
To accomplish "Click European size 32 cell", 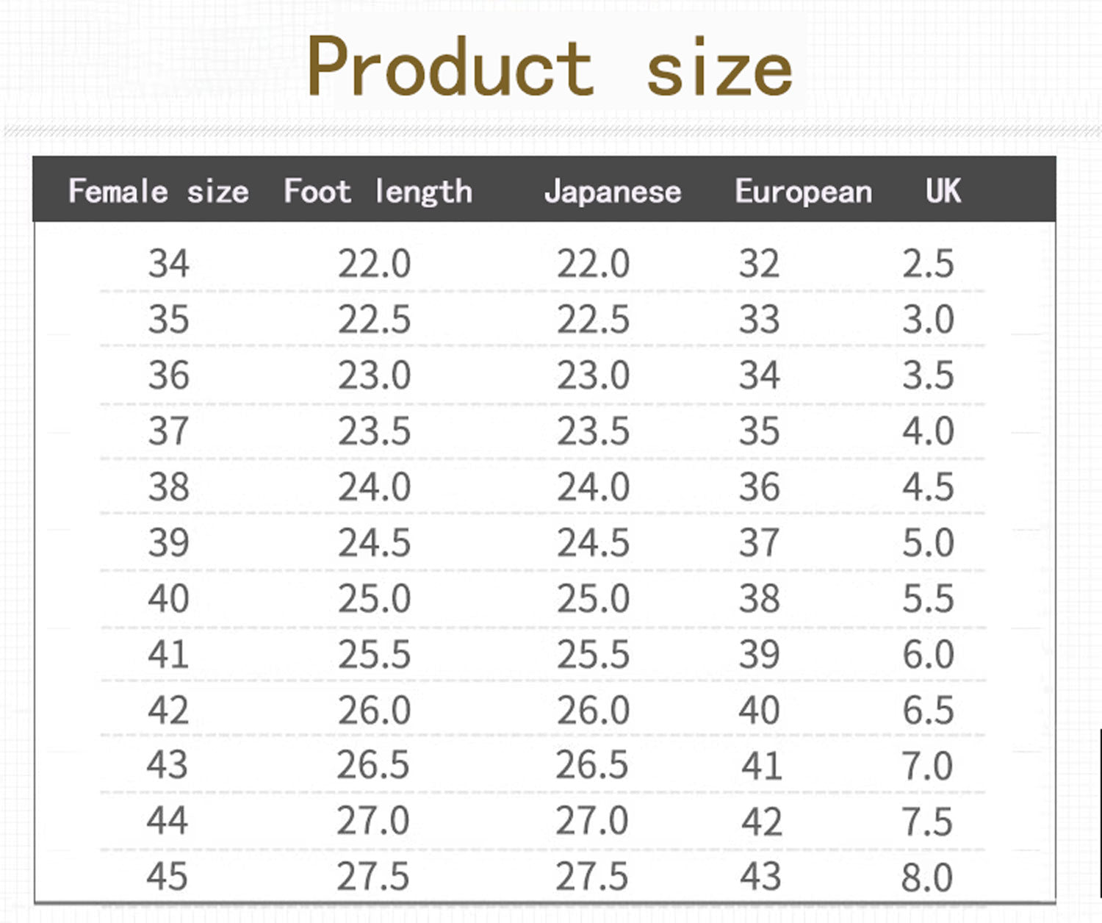I will tap(759, 264).
